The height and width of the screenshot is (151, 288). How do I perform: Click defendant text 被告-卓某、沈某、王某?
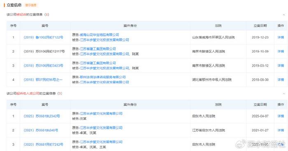pos(89,147)
